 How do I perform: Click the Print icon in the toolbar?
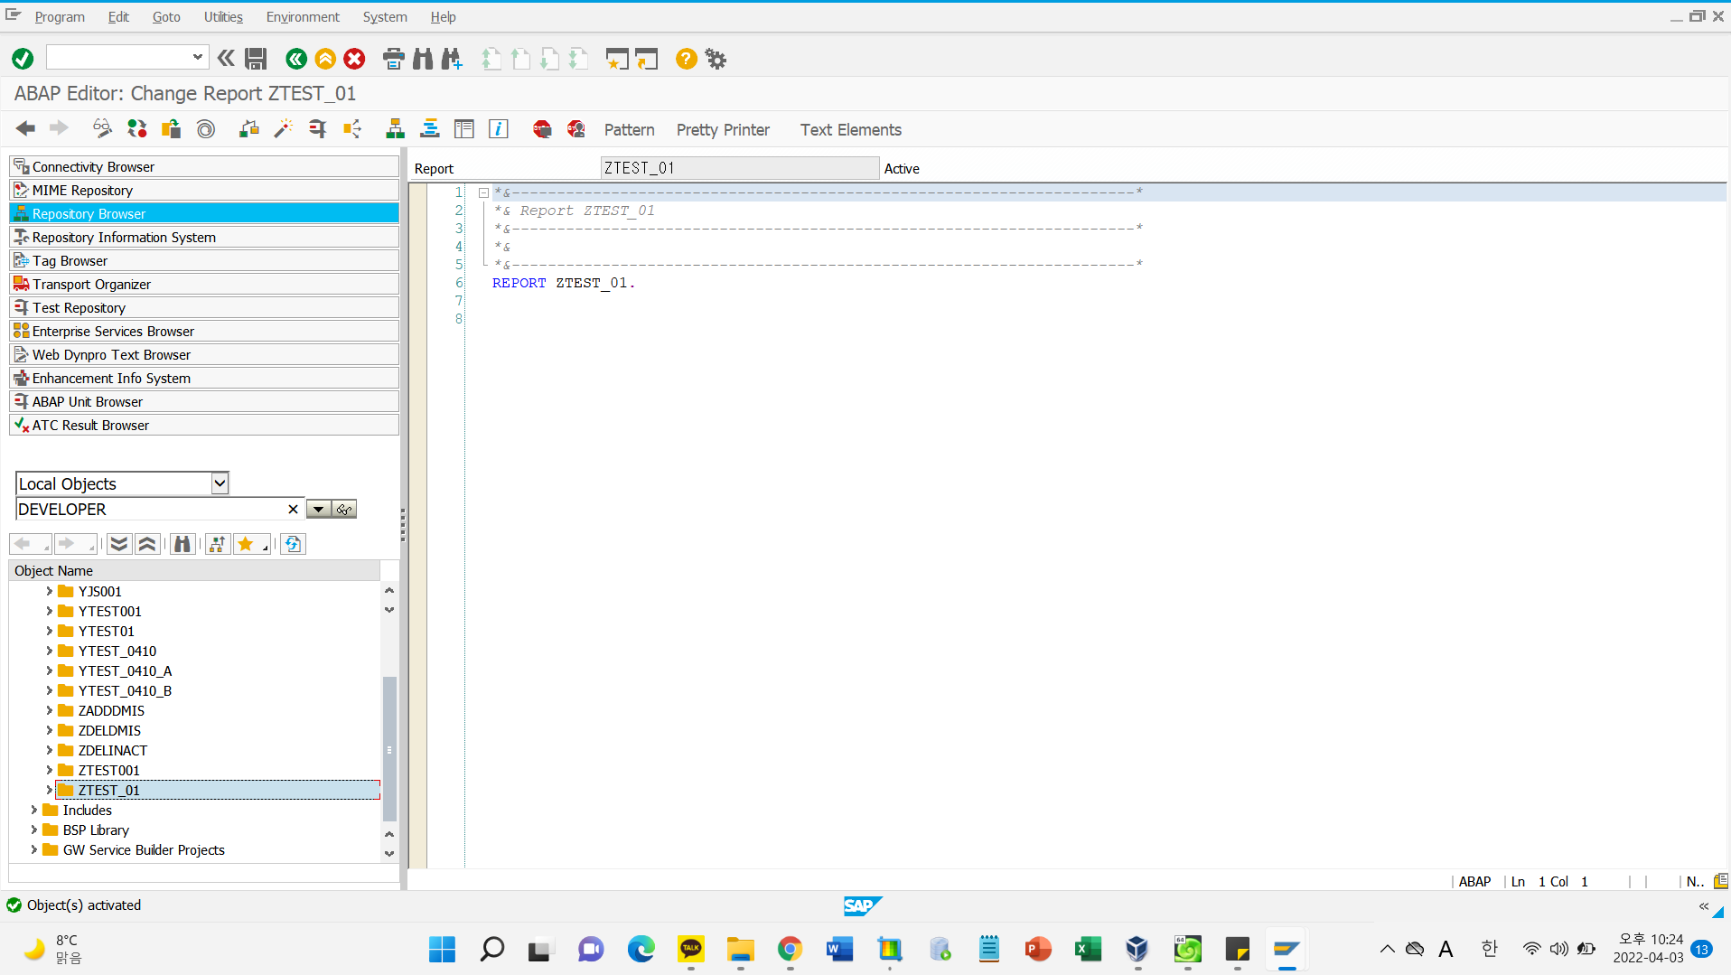(393, 60)
